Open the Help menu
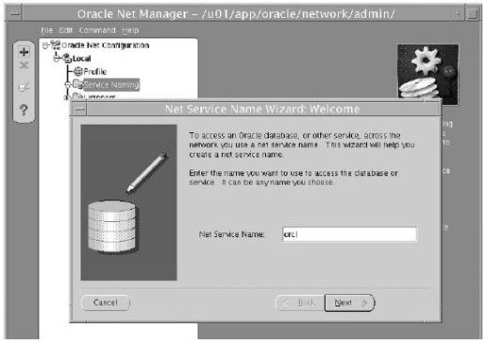 pos(130,30)
